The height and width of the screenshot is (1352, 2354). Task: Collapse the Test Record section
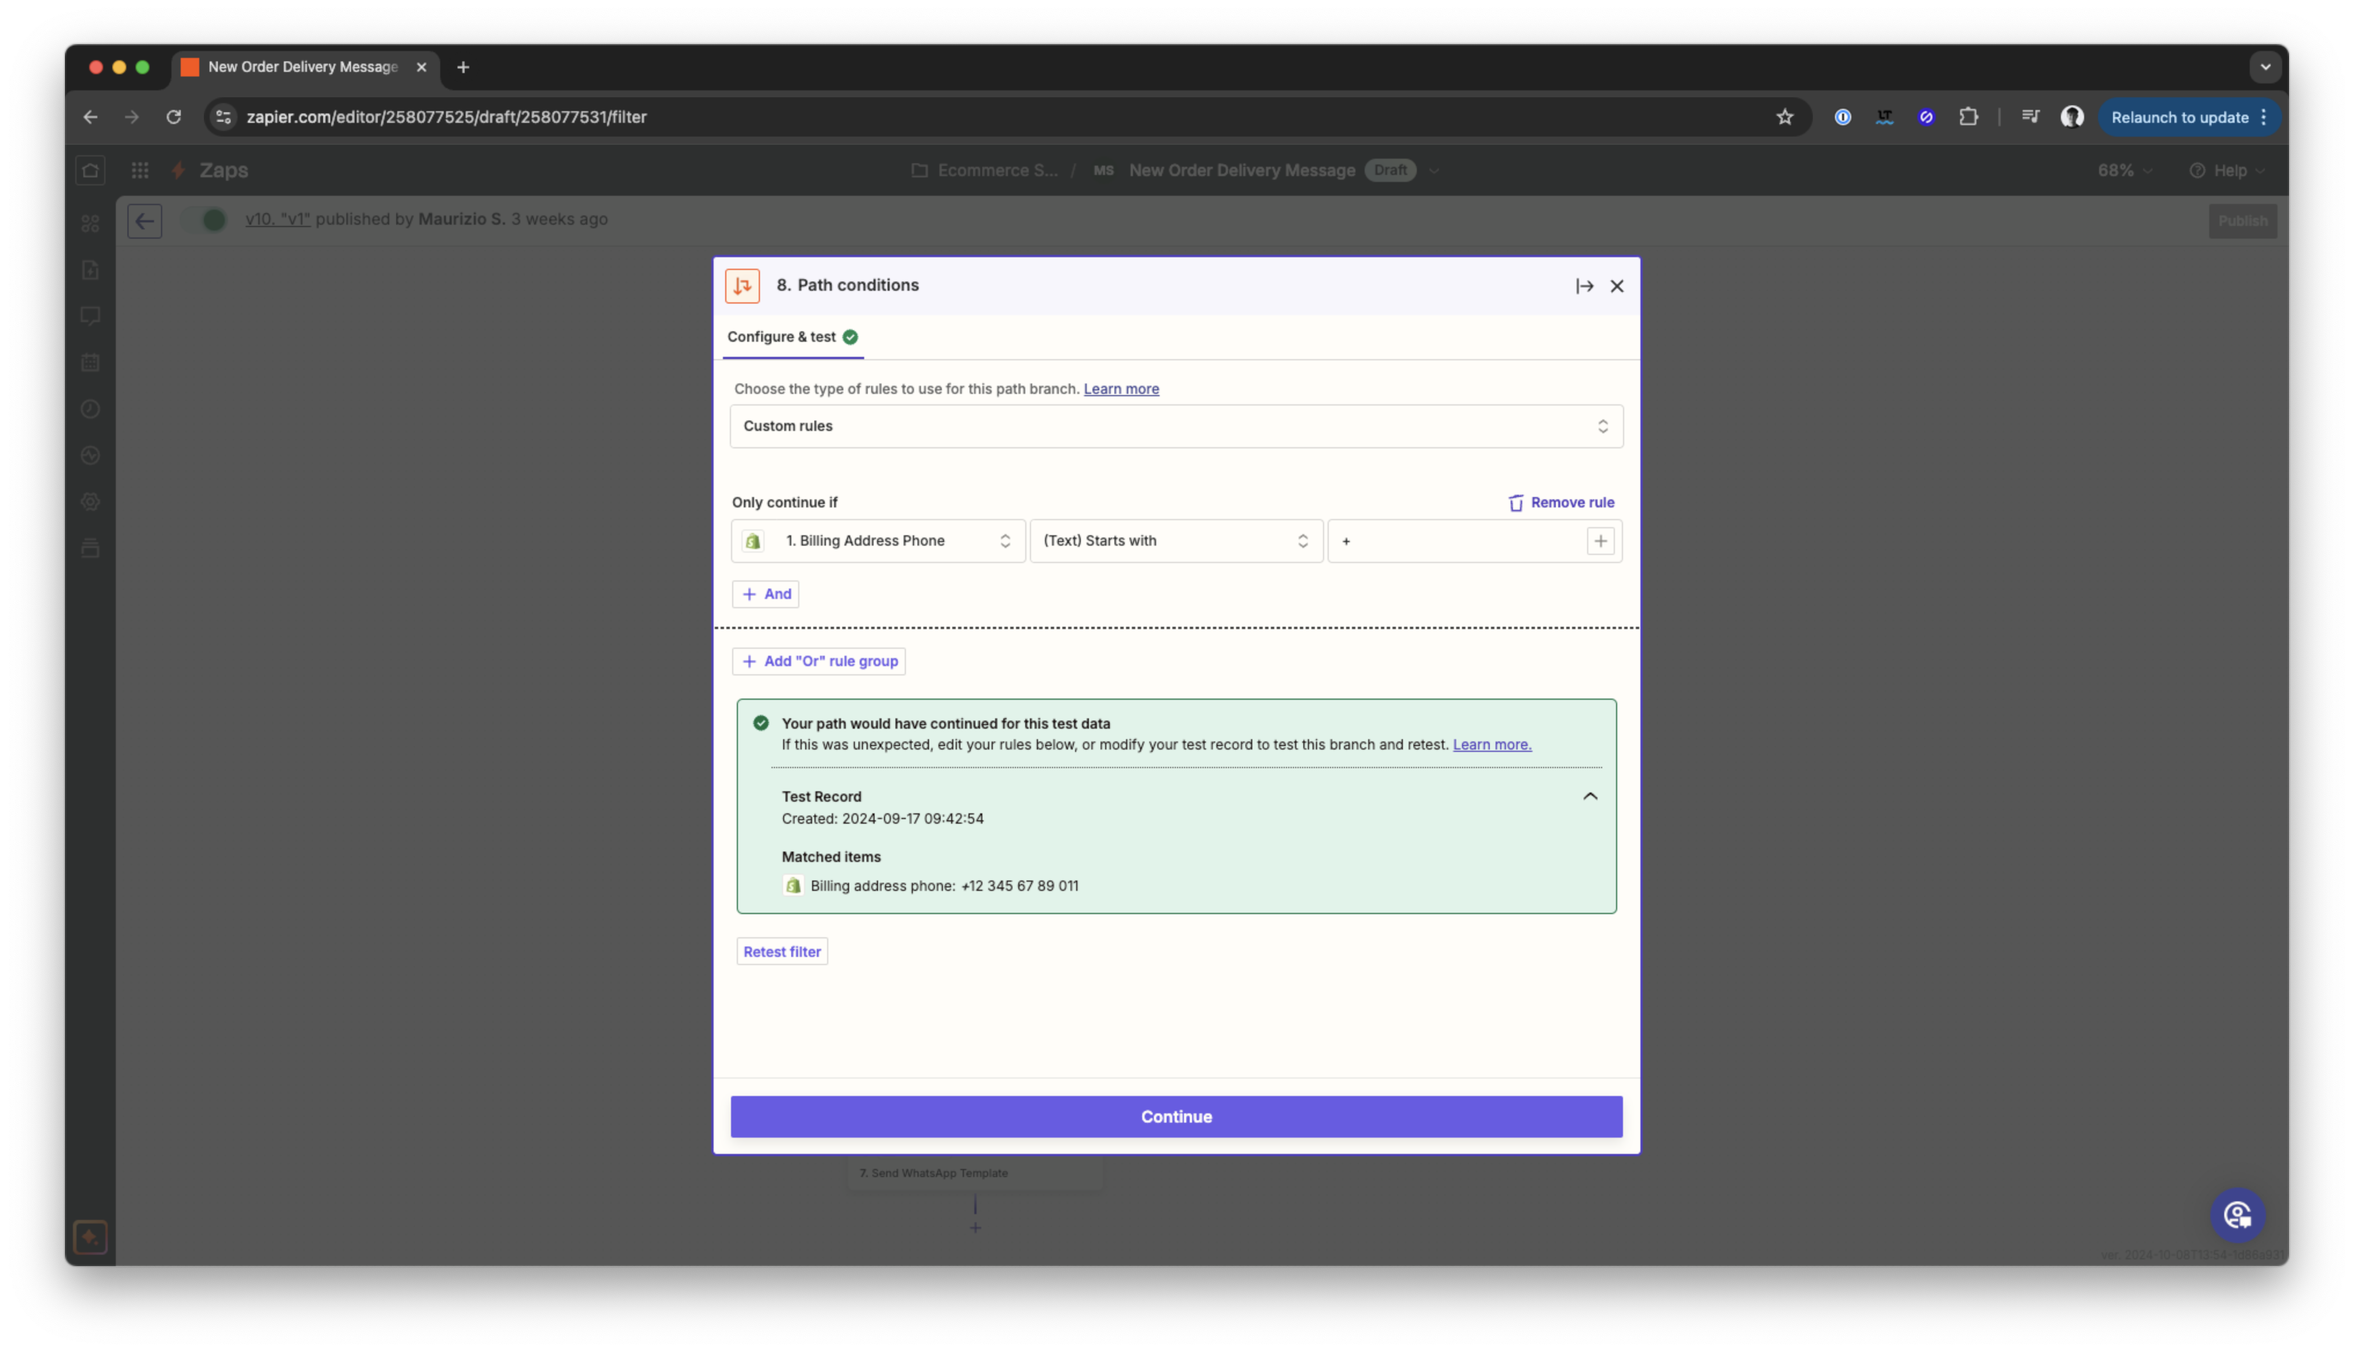[x=1589, y=796]
